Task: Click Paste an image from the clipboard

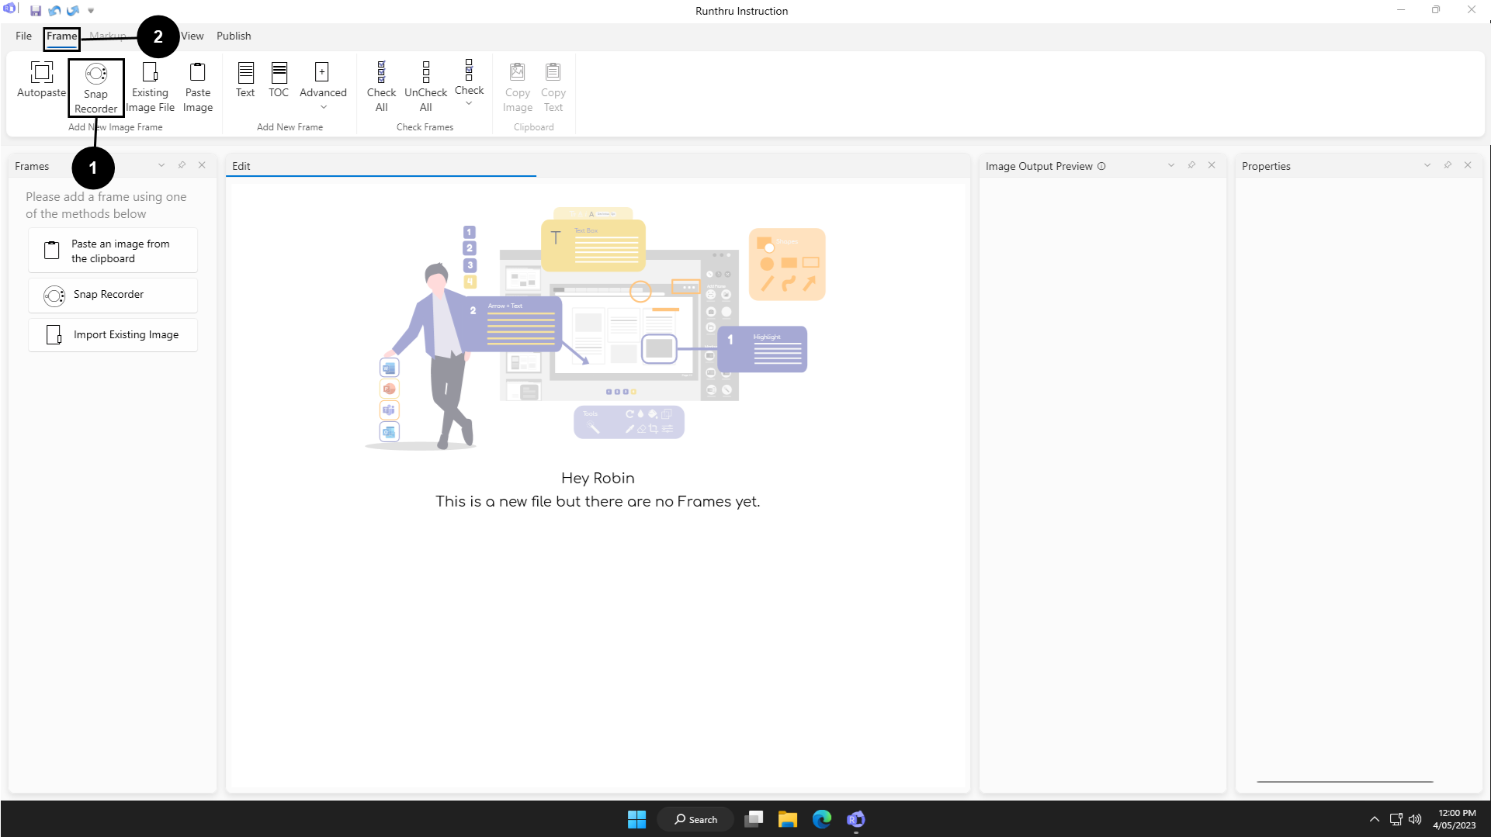Action: [113, 251]
